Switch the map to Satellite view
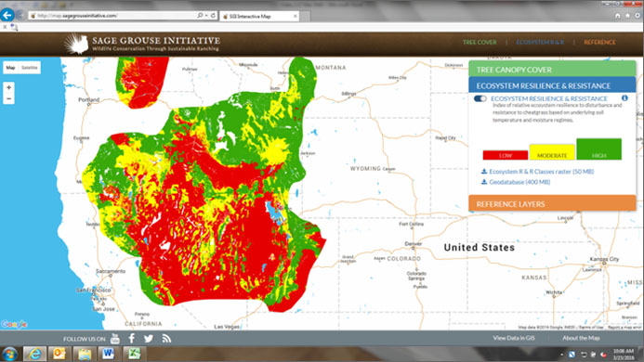Viewport: 644px width, 362px height. (x=29, y=68)
